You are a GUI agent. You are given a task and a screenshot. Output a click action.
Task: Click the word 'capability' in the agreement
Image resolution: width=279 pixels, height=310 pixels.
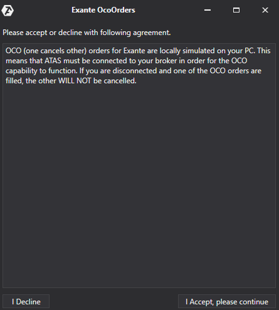pos(21,71)
